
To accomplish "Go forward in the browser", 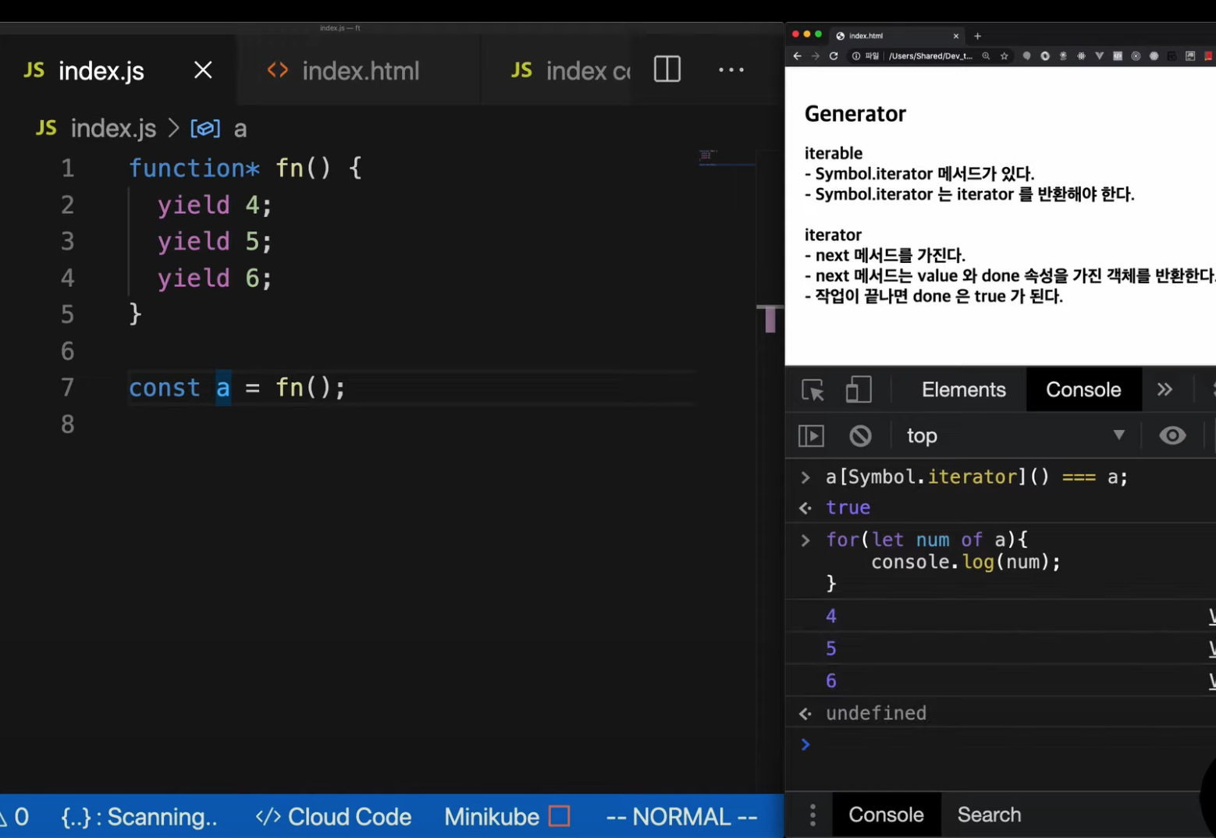I will pyautogui.click(x=815, y=56).
